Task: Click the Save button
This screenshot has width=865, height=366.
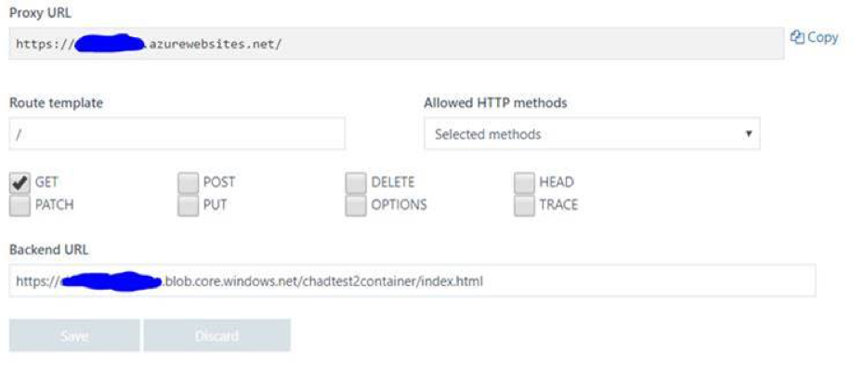Action: click(74, 335)
